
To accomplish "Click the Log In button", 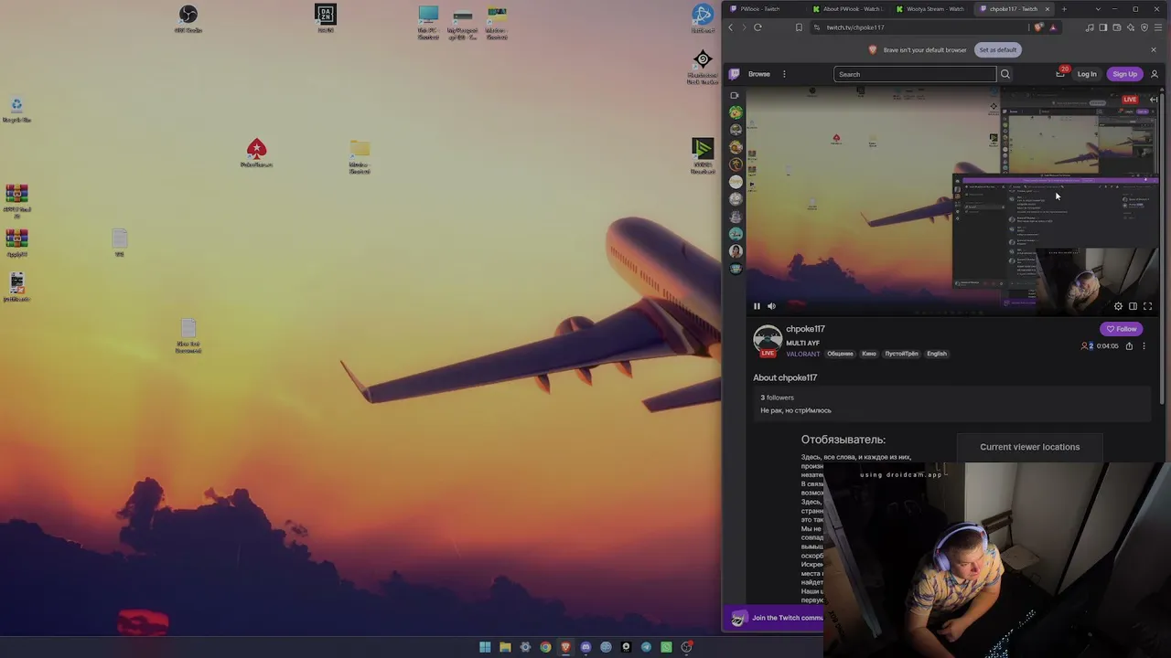I will (x=1087, y=74).
